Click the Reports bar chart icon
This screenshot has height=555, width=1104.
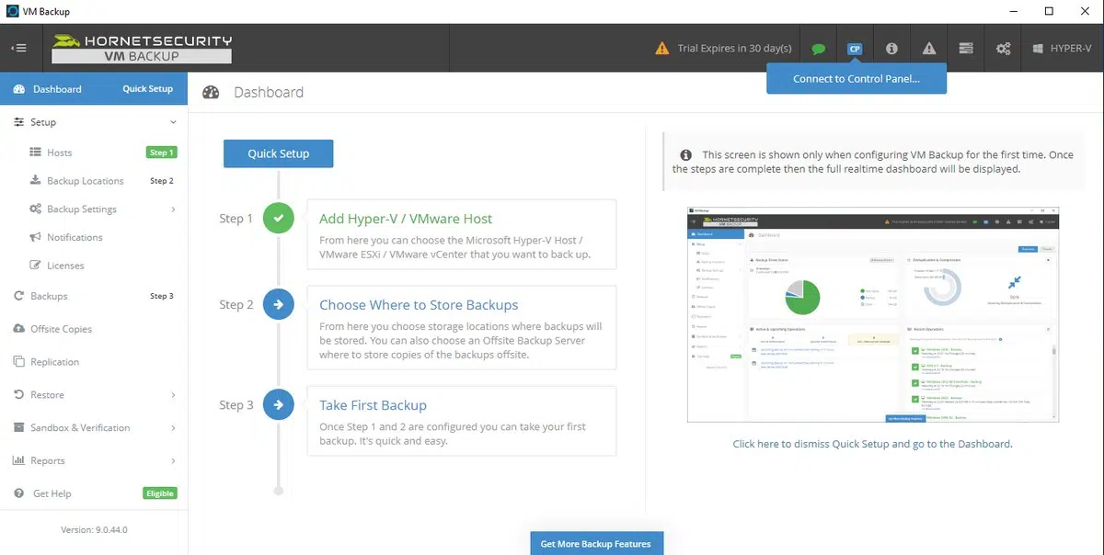click(19, 460)
